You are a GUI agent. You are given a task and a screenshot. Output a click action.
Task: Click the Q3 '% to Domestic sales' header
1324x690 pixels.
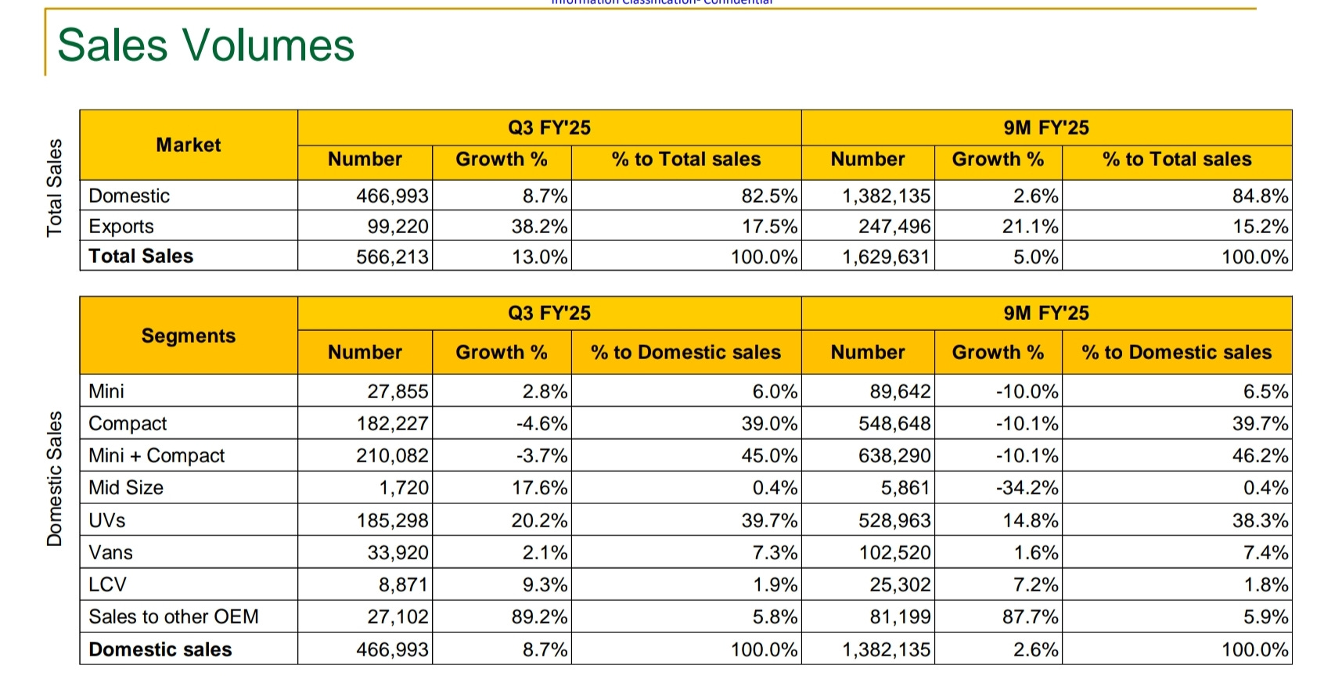pos(686,352)
